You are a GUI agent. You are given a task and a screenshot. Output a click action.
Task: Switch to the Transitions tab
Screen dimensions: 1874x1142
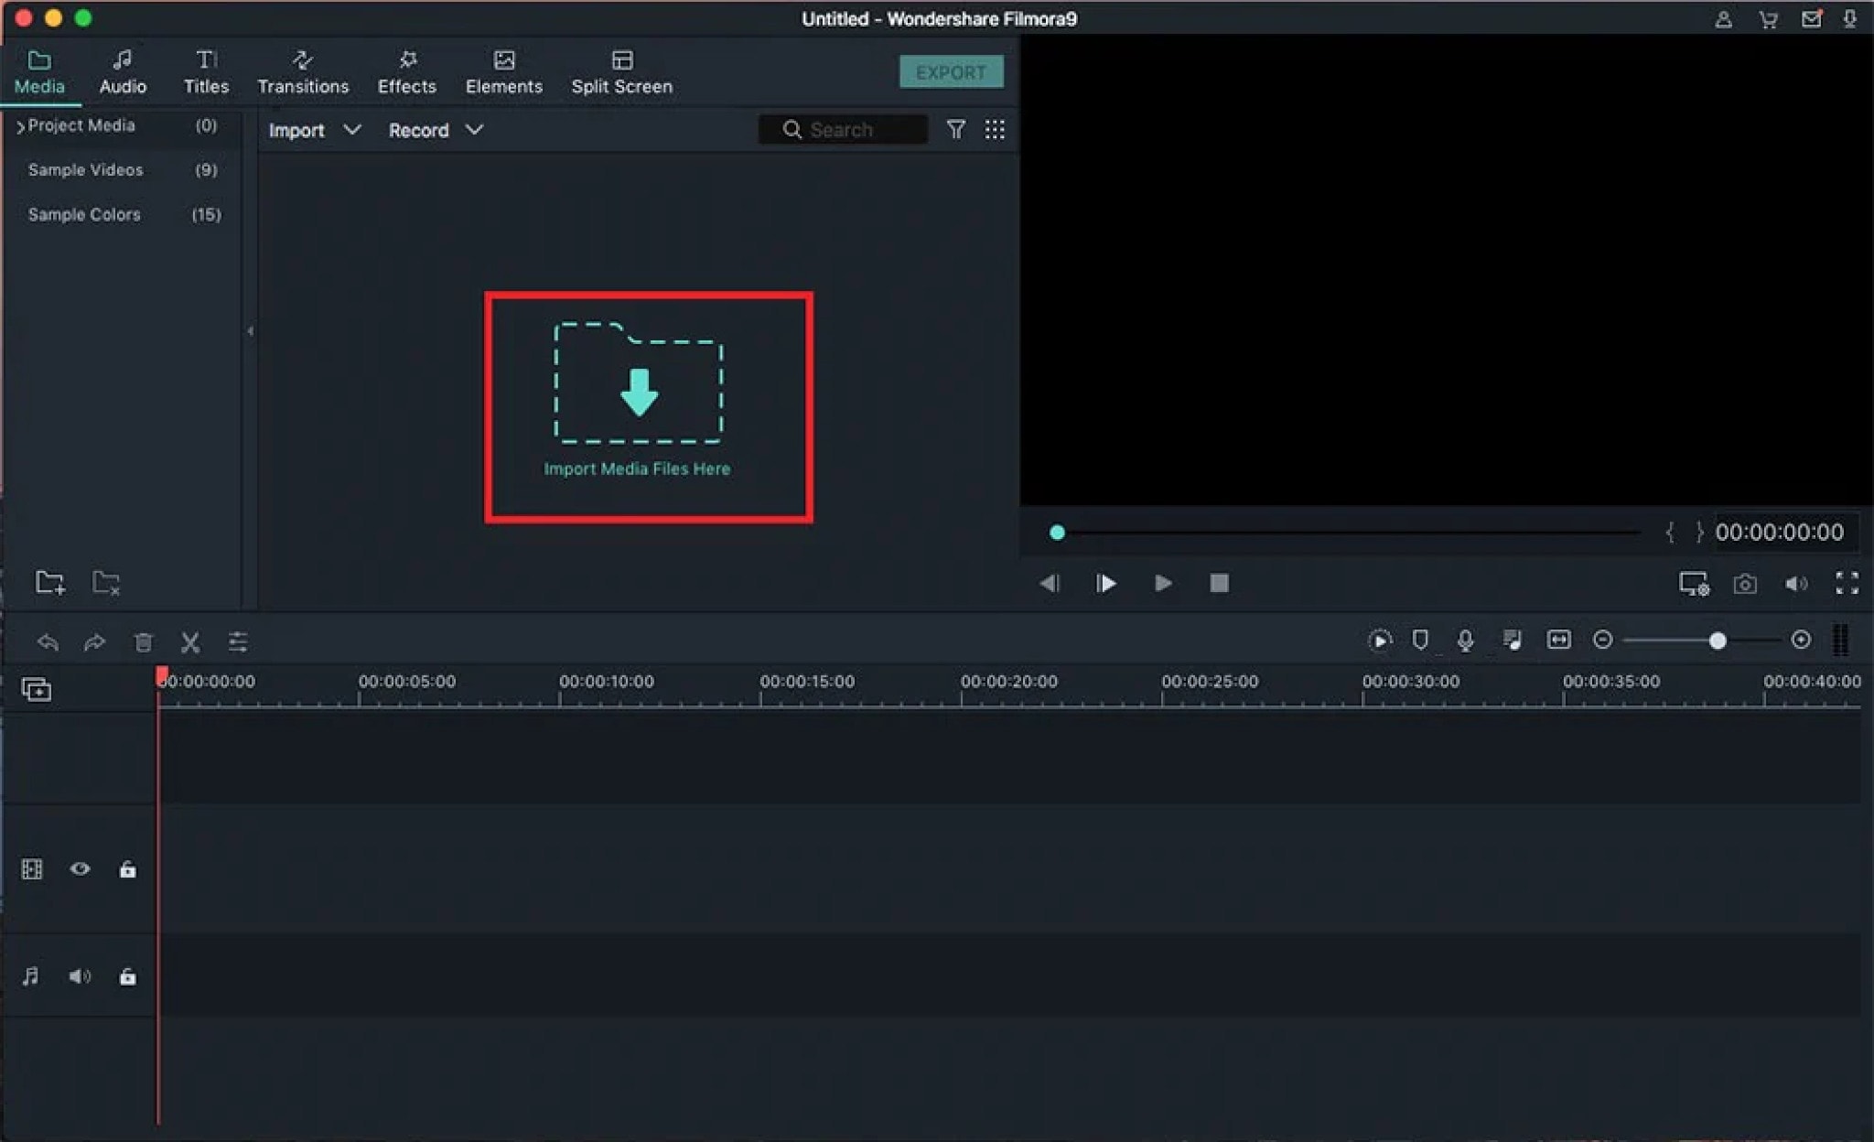(302, 71)
